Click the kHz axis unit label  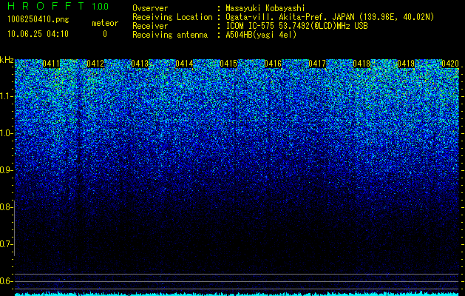(x=7, y=60)
